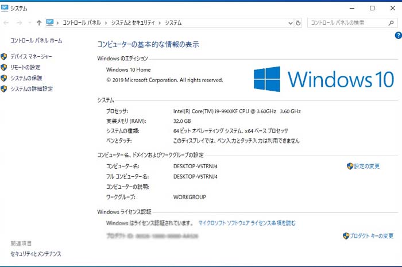Expand chevron after システムとセキュリティ breadcrumb
This screenshot has width=402, height=267.
[160, 23]
